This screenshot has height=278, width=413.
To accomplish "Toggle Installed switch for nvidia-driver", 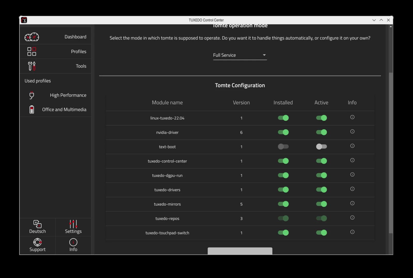I will (283, 132).
